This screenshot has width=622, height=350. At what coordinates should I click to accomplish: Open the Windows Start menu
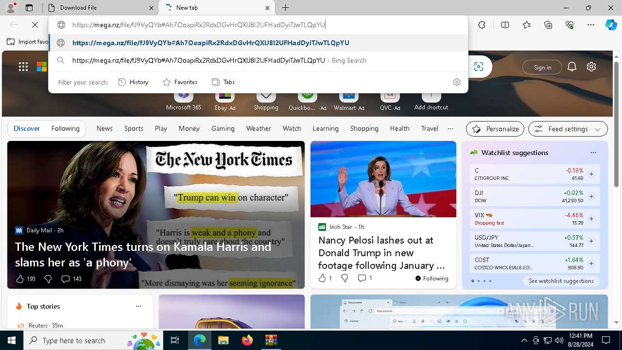tap(11, 340)
